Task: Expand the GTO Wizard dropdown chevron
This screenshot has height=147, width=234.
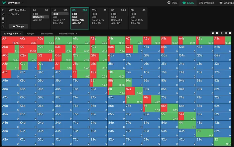Action: [x=22, y=3]
